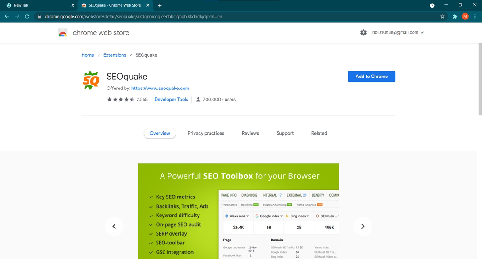Click the padlock site info icon

(39, 17)
